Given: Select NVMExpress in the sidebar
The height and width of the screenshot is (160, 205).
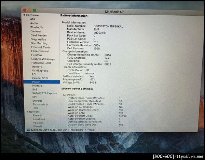Looking at the screenshot, I should tap(40, 71).
